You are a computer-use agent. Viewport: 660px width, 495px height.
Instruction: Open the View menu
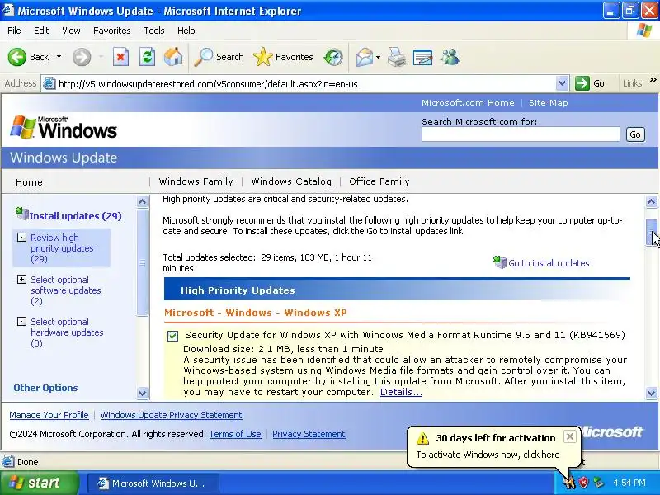(x=71, y=31)
